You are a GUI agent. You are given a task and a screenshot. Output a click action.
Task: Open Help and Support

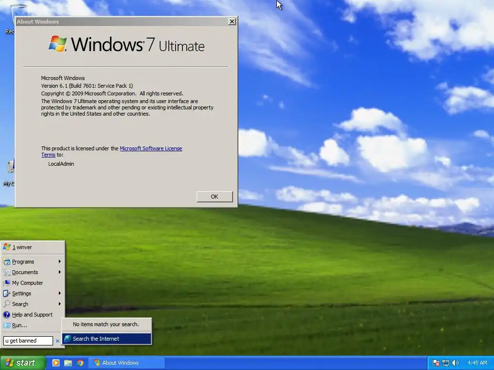(33, 315)
